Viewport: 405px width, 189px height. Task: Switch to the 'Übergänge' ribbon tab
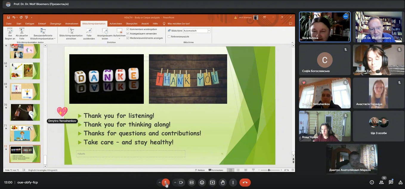pos(55,24)
